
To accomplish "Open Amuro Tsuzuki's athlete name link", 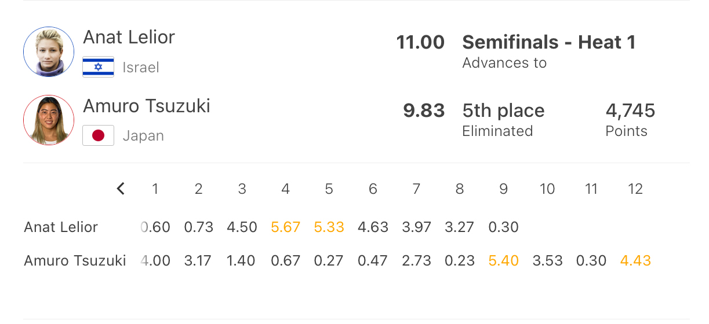I will pyautogui.click(x=147, y=106).
